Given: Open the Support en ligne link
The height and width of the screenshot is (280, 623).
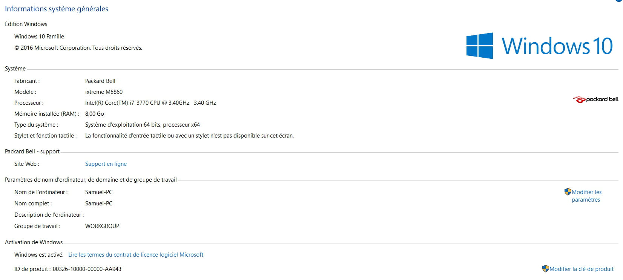Looking at the screenshot, I should 106,164.
